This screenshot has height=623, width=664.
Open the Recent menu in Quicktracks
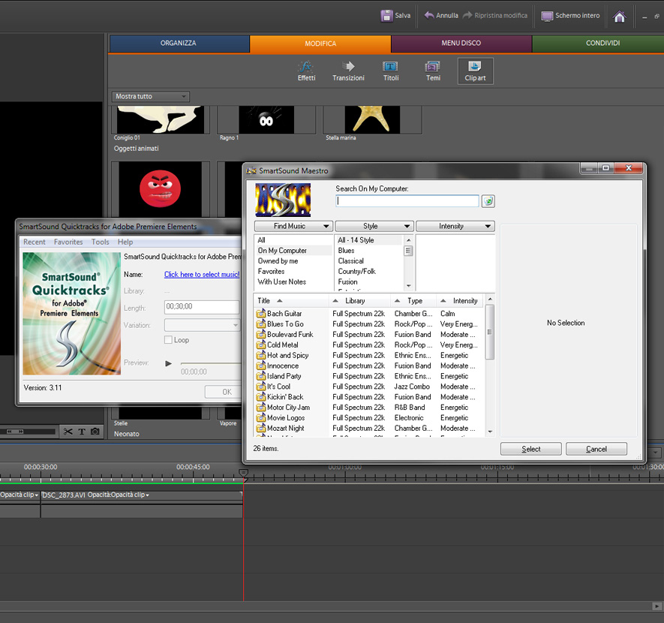point(35,242)
